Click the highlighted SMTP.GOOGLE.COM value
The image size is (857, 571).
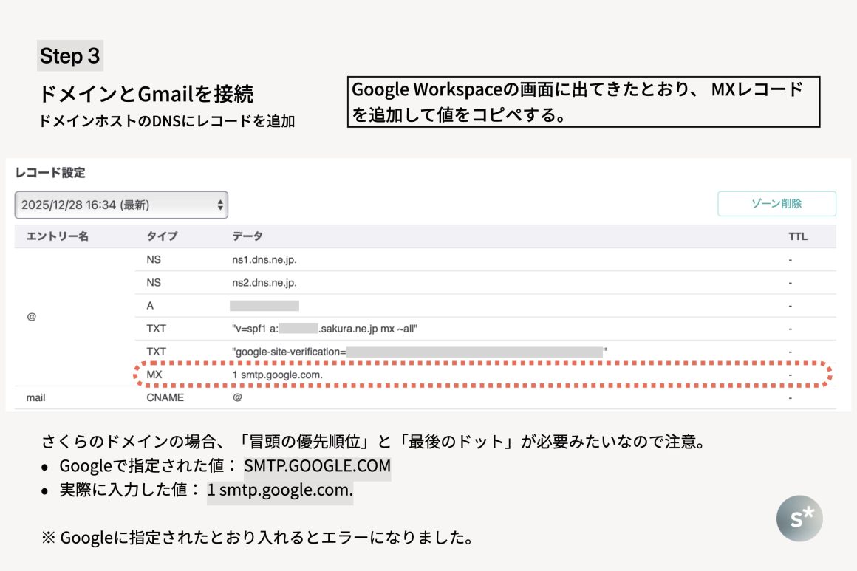coord(317,466)
